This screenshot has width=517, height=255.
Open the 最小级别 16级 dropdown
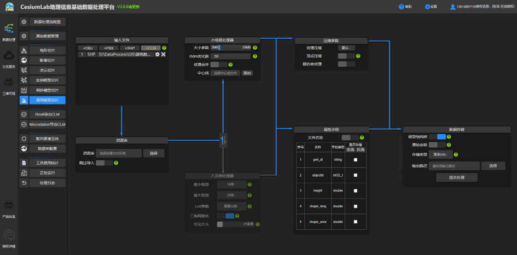[x=232, y=184]
